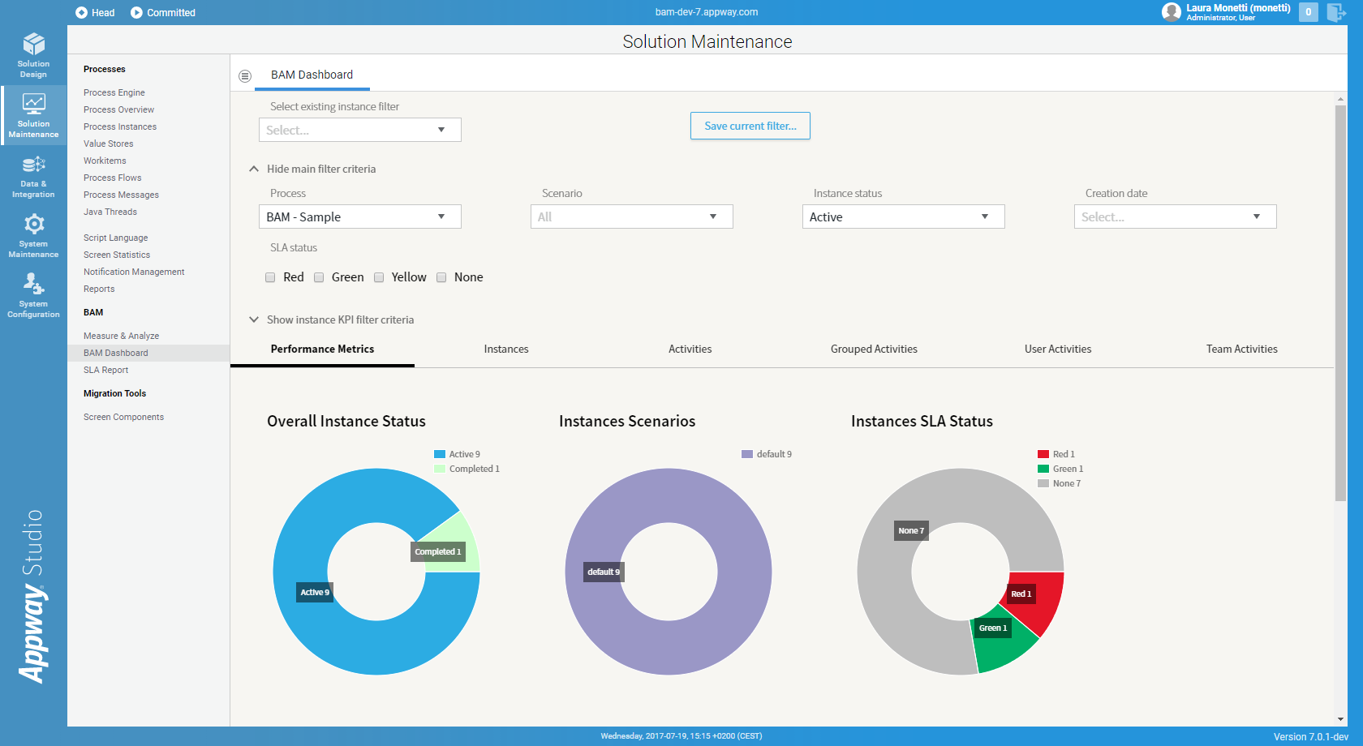Image resolution: width=1363 pixels, height=746 pixels.
Task: Open the Data & Integration module icon
Action: pyautogui.click(x=33, y=165)
